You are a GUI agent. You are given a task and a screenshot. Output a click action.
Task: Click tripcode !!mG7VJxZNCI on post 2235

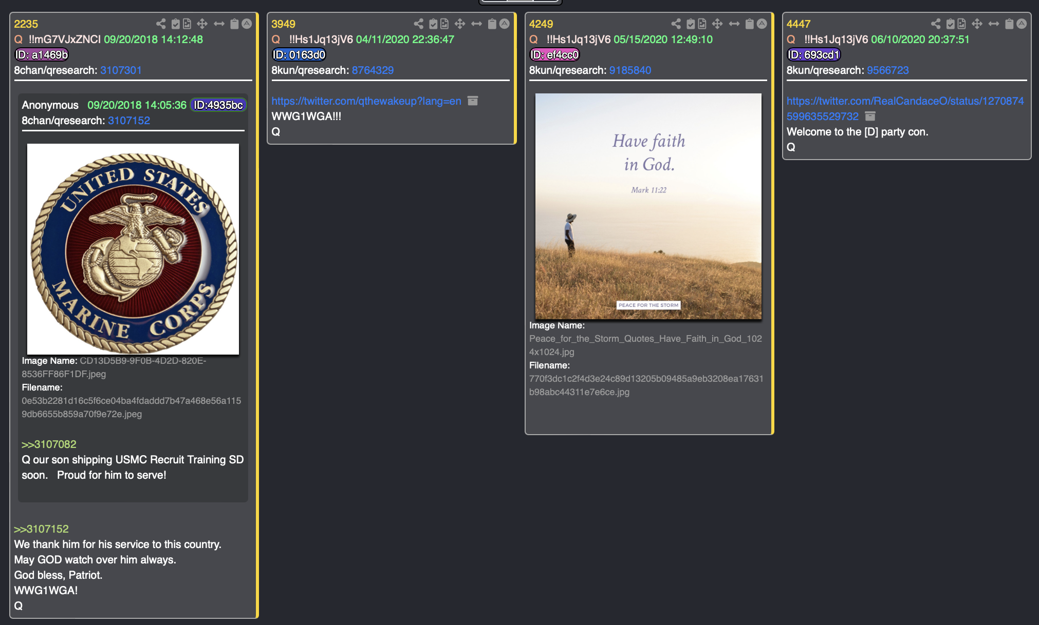(65, 40)
